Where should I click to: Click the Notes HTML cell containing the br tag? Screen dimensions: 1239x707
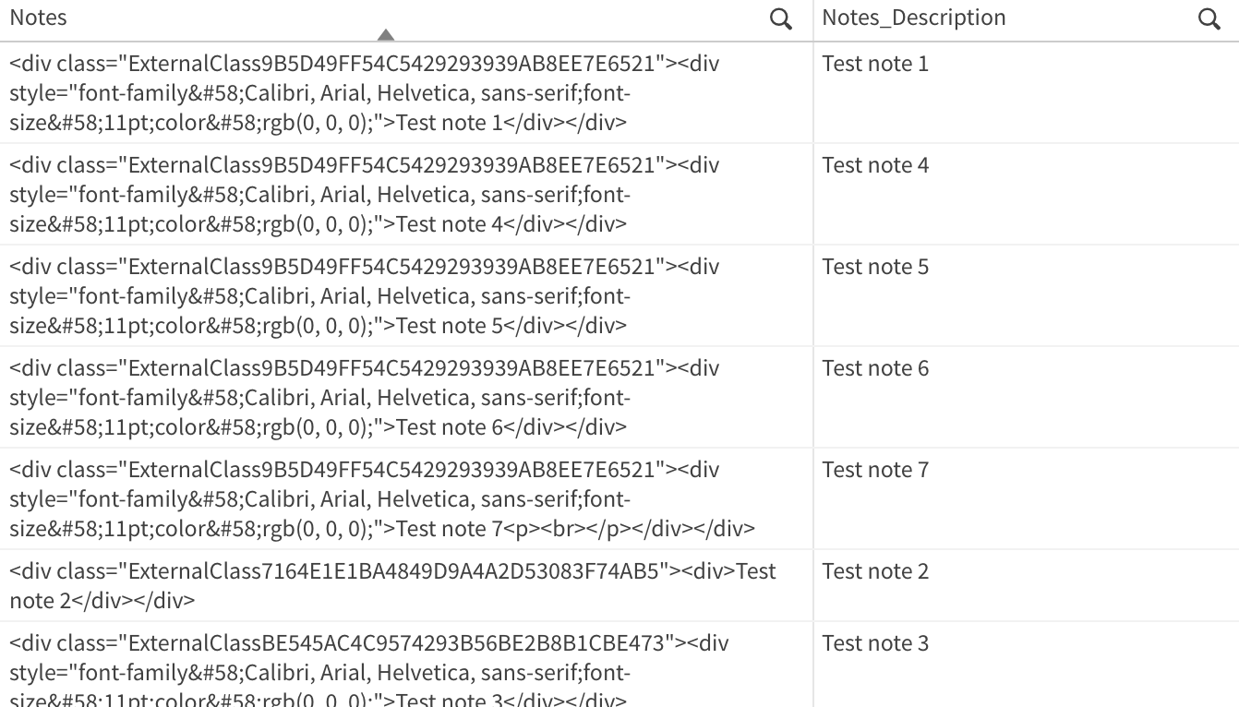coord(382,499)
